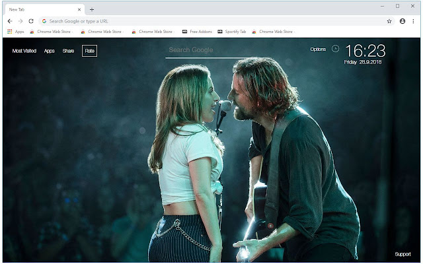Open the Chrome profile avatar icon
Viewport: 423px width, 264px height.
[403, 21]
